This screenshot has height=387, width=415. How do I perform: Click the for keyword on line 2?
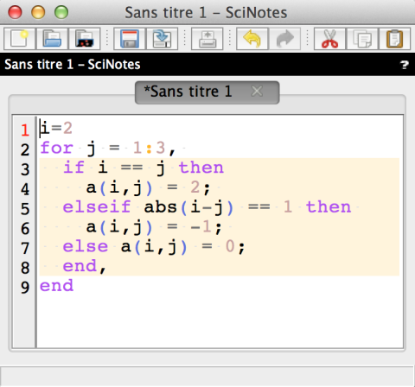click(x=56, y=148)
